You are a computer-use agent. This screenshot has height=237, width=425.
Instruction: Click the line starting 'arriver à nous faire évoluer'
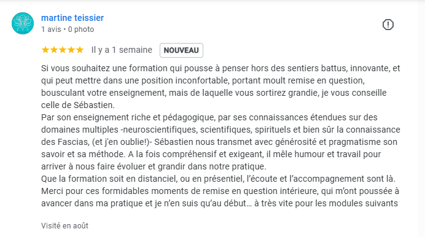[x=154, y=166]
